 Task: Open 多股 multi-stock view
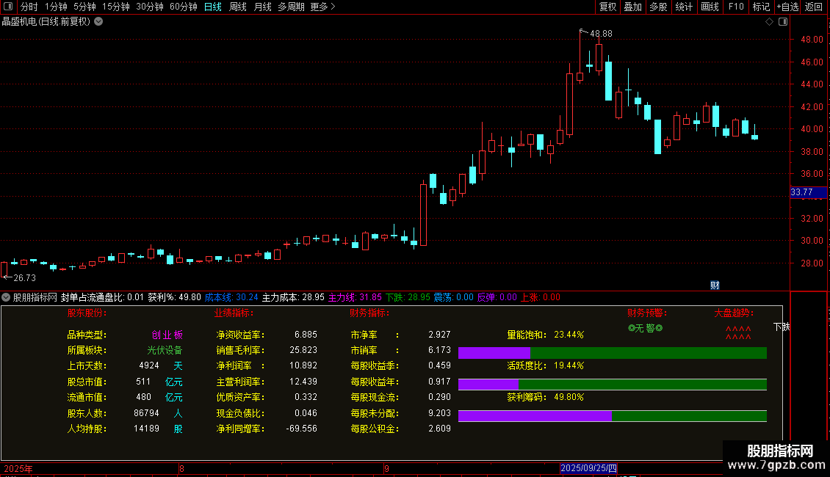(659, 7)
